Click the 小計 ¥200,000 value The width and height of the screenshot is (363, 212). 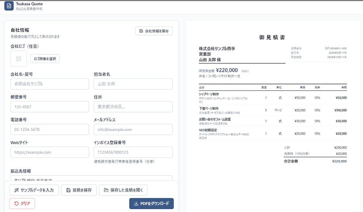pyautogui.click(x=340, y=148)
